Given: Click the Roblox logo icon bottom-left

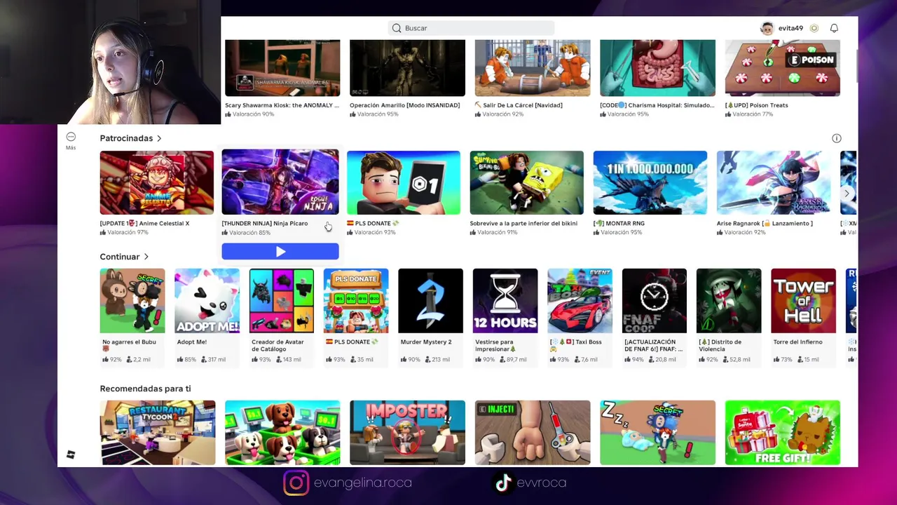Looking at the screenshot, I should pyautogui.click(x=71, y=455).
